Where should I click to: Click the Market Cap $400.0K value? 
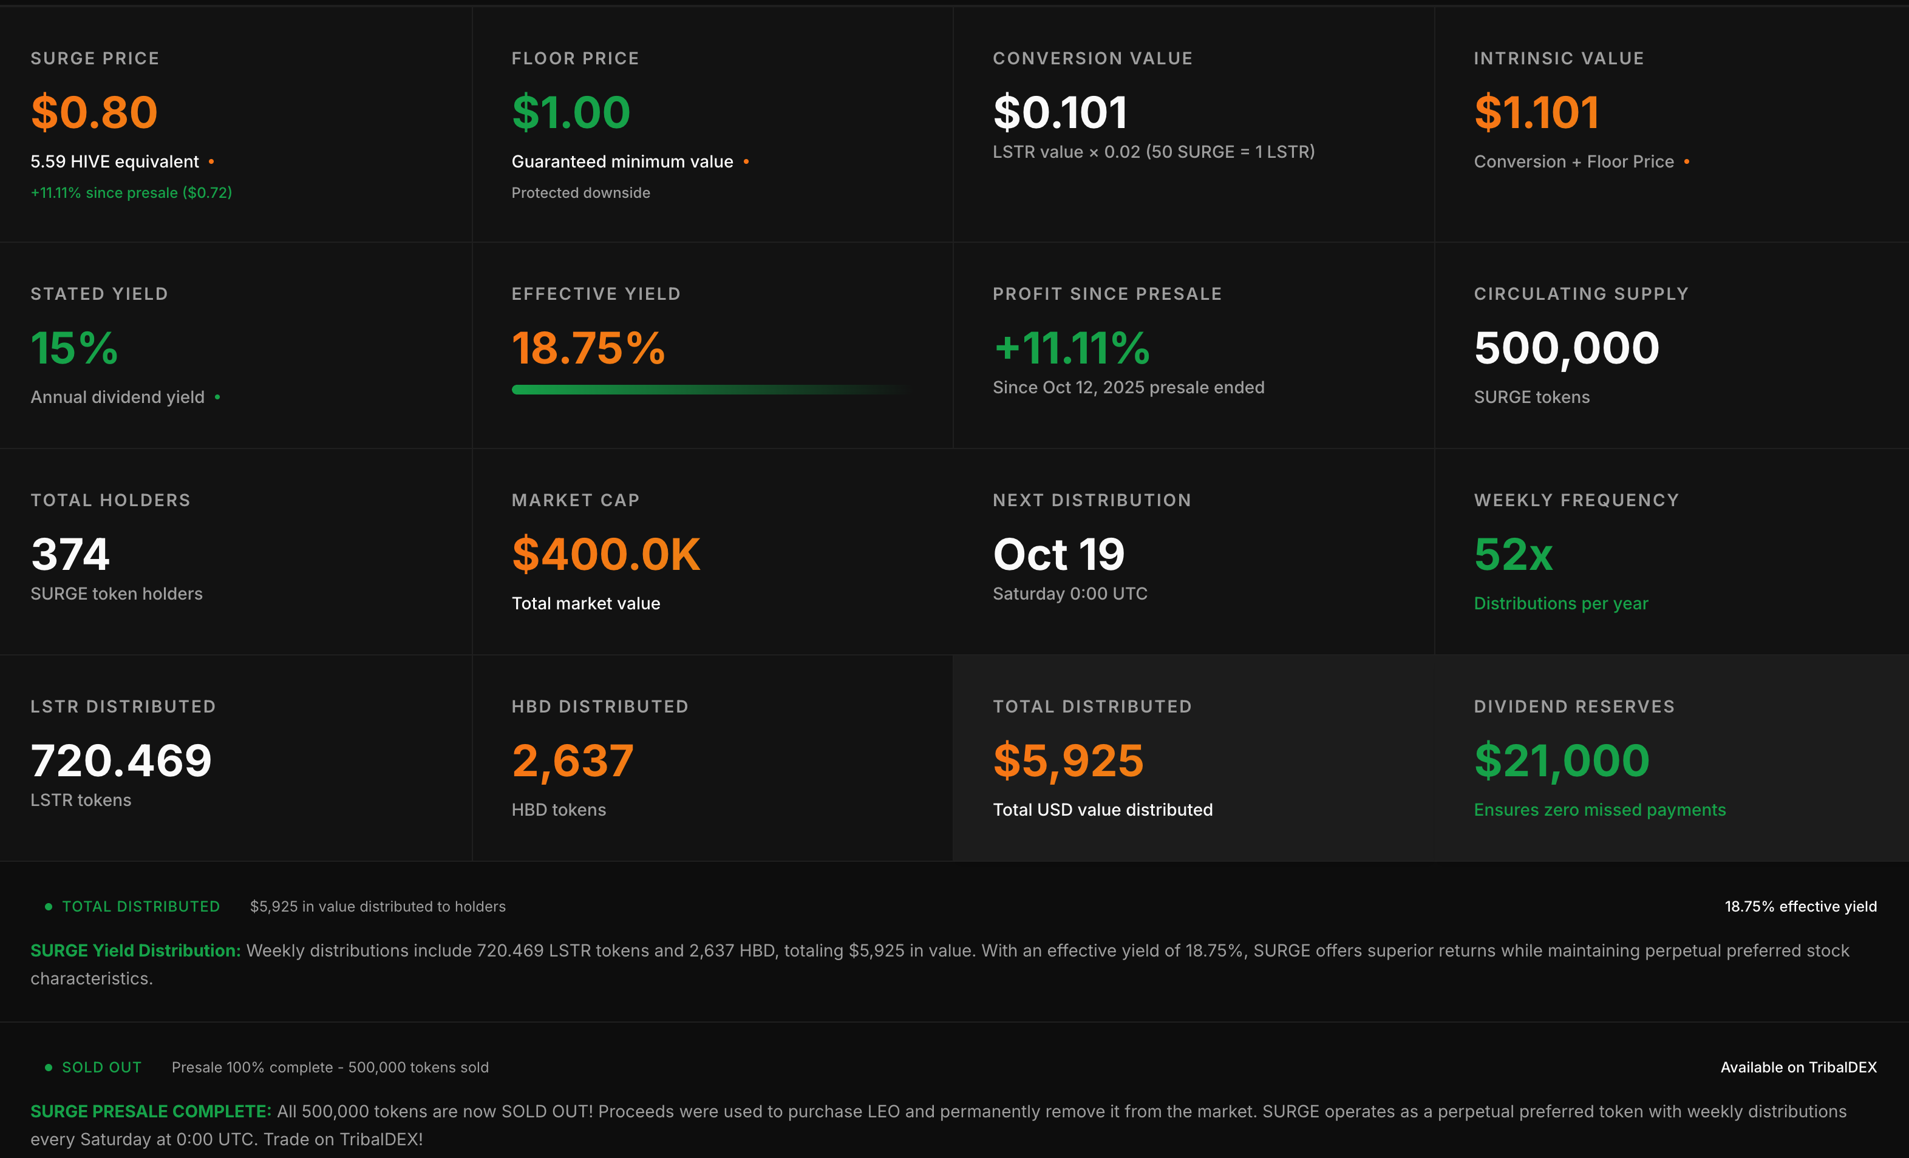606,555
